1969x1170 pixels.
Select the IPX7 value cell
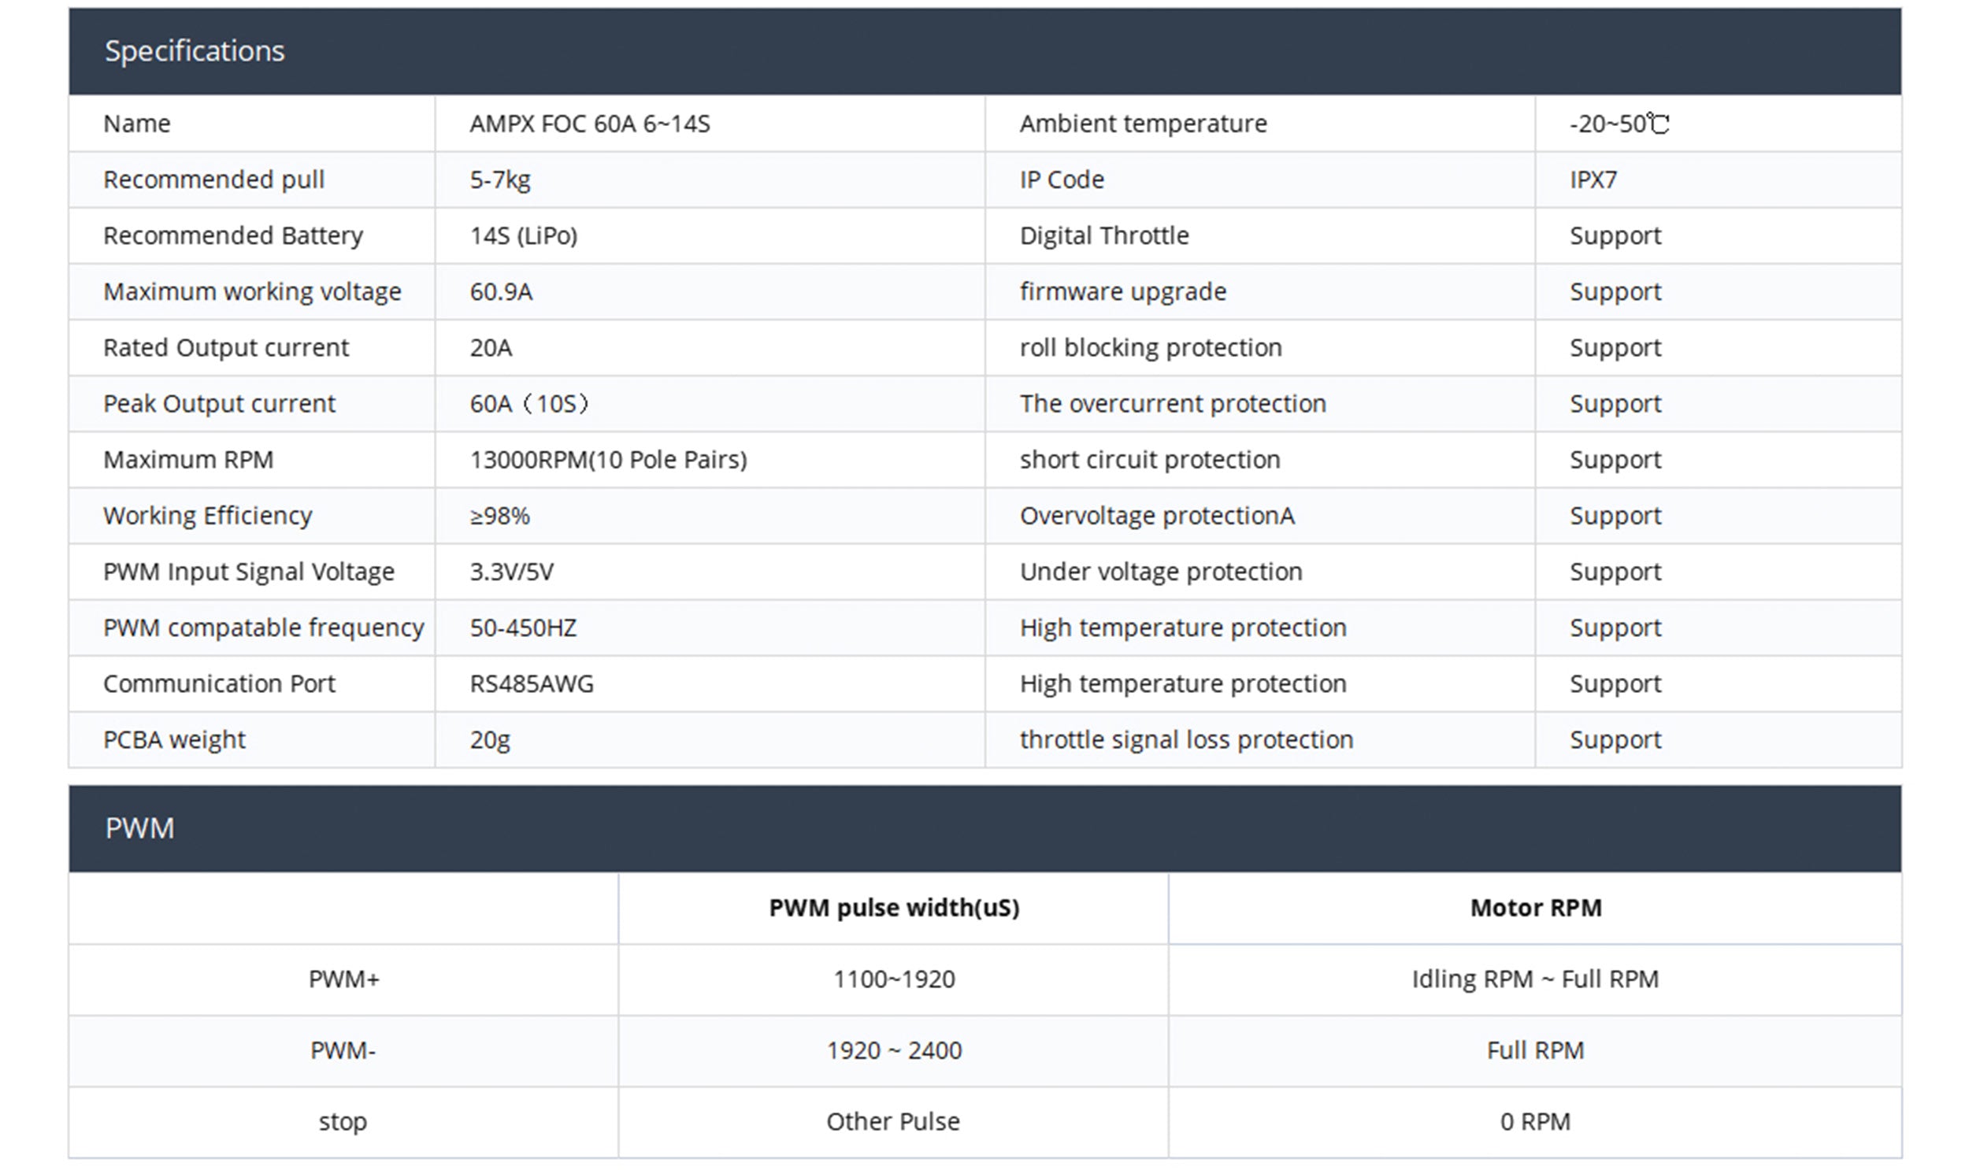point(1593,180)
